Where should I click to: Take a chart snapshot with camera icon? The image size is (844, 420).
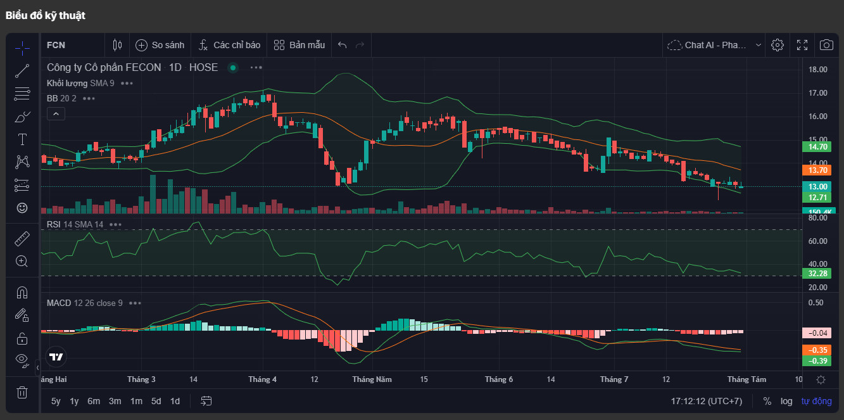click(x=826, y=45)
